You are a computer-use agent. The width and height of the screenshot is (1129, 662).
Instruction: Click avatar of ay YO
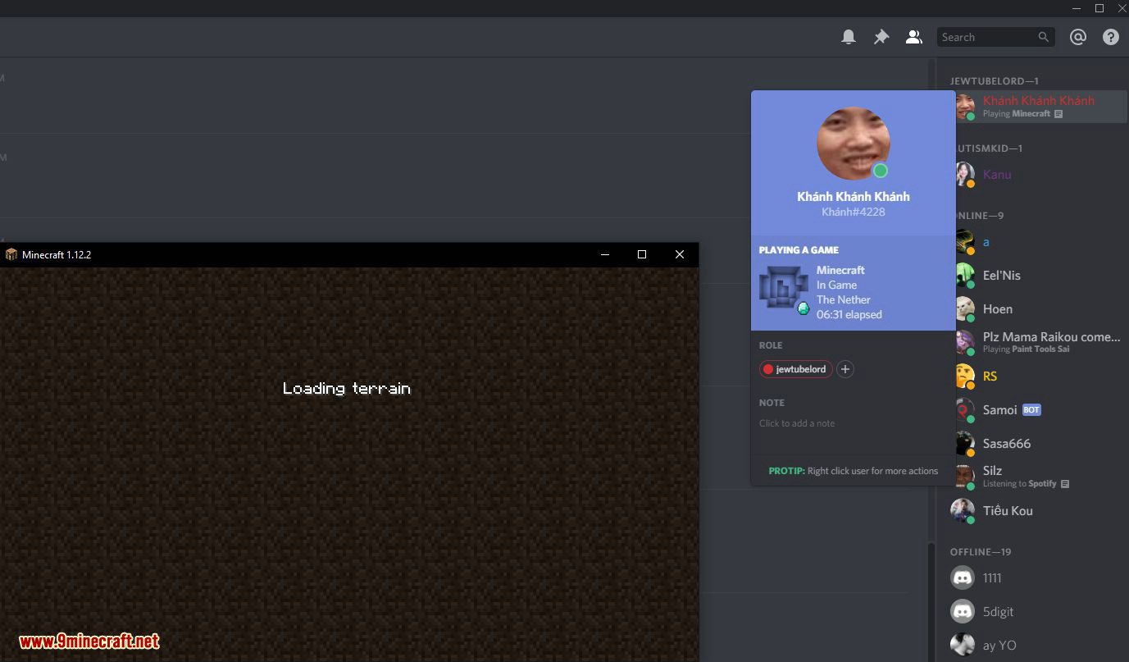(x=963, y=645)
